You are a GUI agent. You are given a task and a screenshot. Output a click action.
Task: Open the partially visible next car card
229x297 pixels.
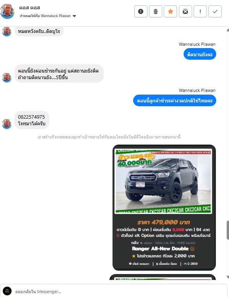point(163,277)
